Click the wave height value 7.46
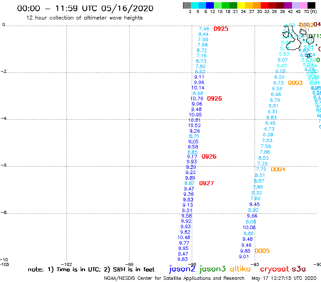 tap(204, 29)
